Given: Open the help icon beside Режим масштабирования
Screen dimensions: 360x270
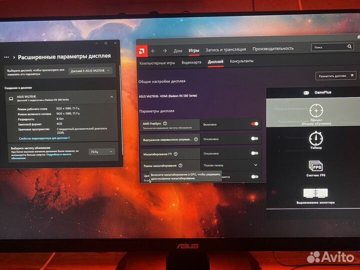Looking at the screenshot, I should tap(180, 165).
